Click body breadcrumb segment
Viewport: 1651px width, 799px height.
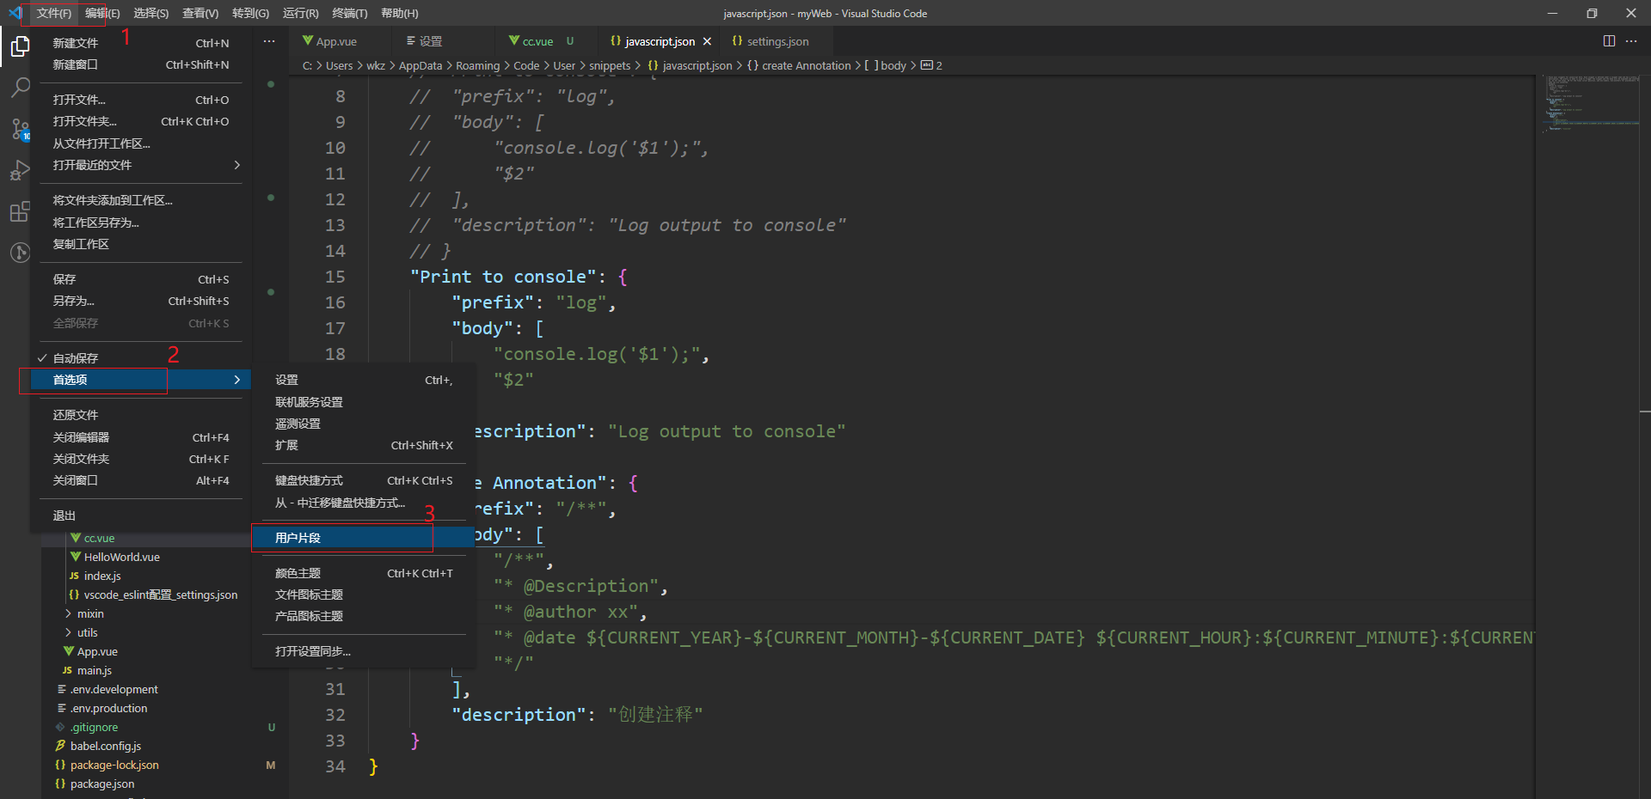point(893,65)
